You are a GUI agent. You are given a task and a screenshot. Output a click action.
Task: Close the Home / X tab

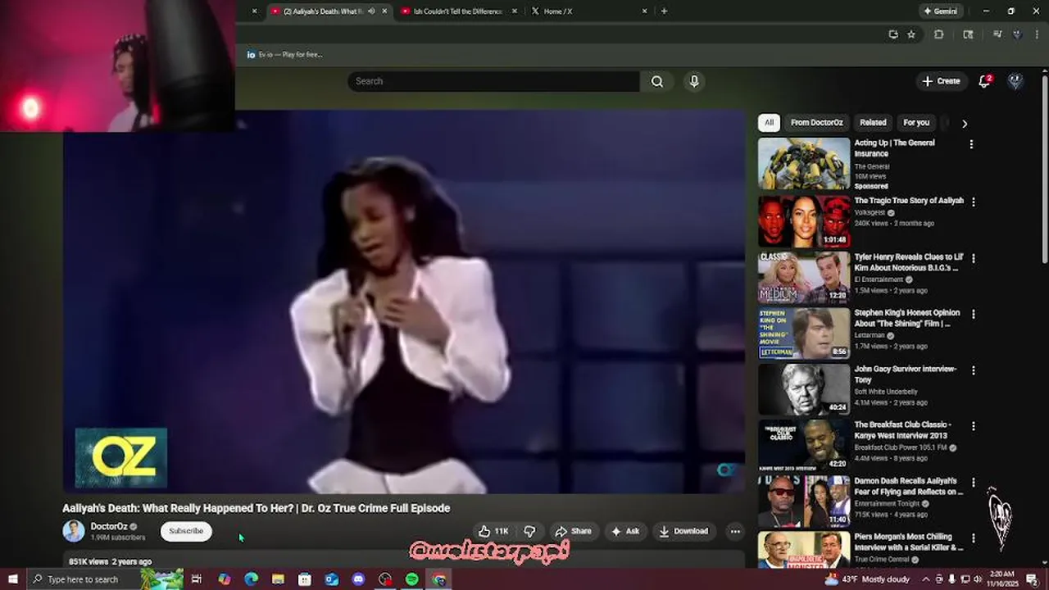coord(644,11)
